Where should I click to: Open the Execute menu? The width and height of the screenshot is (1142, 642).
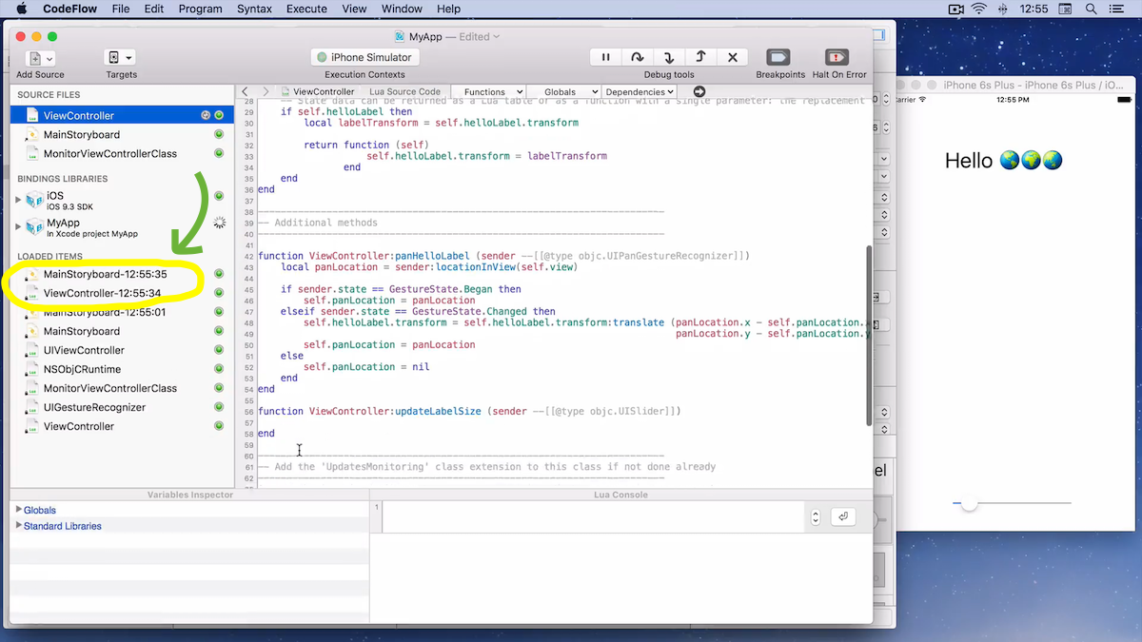coord(306,9)
